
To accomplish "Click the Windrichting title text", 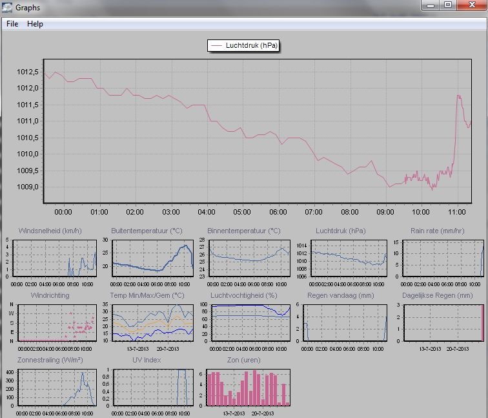I will [x=50, y=295].
